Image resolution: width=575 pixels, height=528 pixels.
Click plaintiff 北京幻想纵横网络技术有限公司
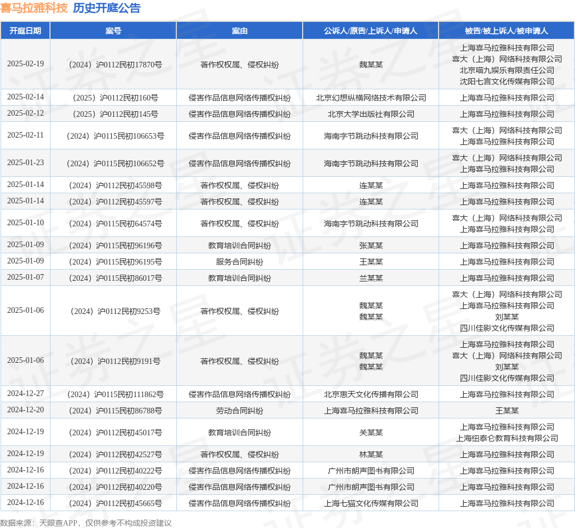[x=371, y=98]
